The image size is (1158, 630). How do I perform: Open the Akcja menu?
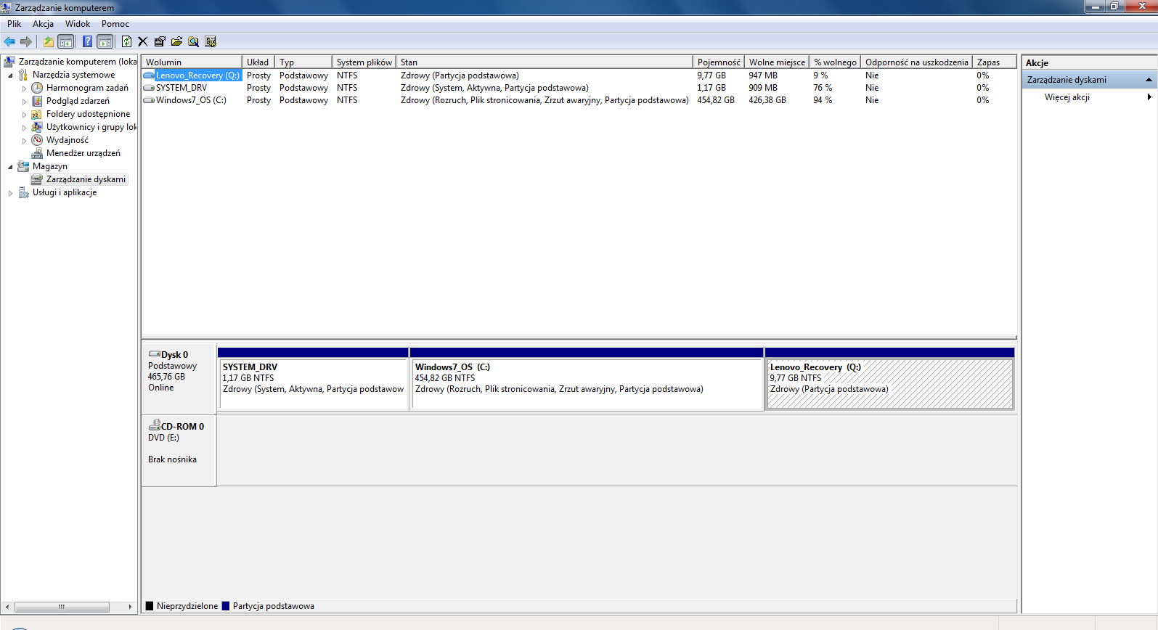(x=43, y=24)
